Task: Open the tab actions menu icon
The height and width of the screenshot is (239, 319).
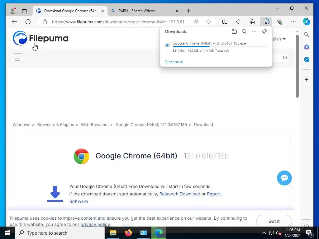Action: pyautogui.click(x=24, y=11)
